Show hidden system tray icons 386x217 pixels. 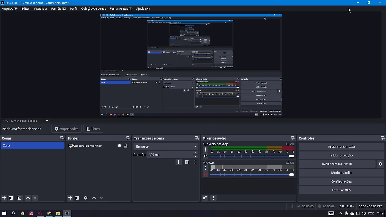click(x=340, y=213)
